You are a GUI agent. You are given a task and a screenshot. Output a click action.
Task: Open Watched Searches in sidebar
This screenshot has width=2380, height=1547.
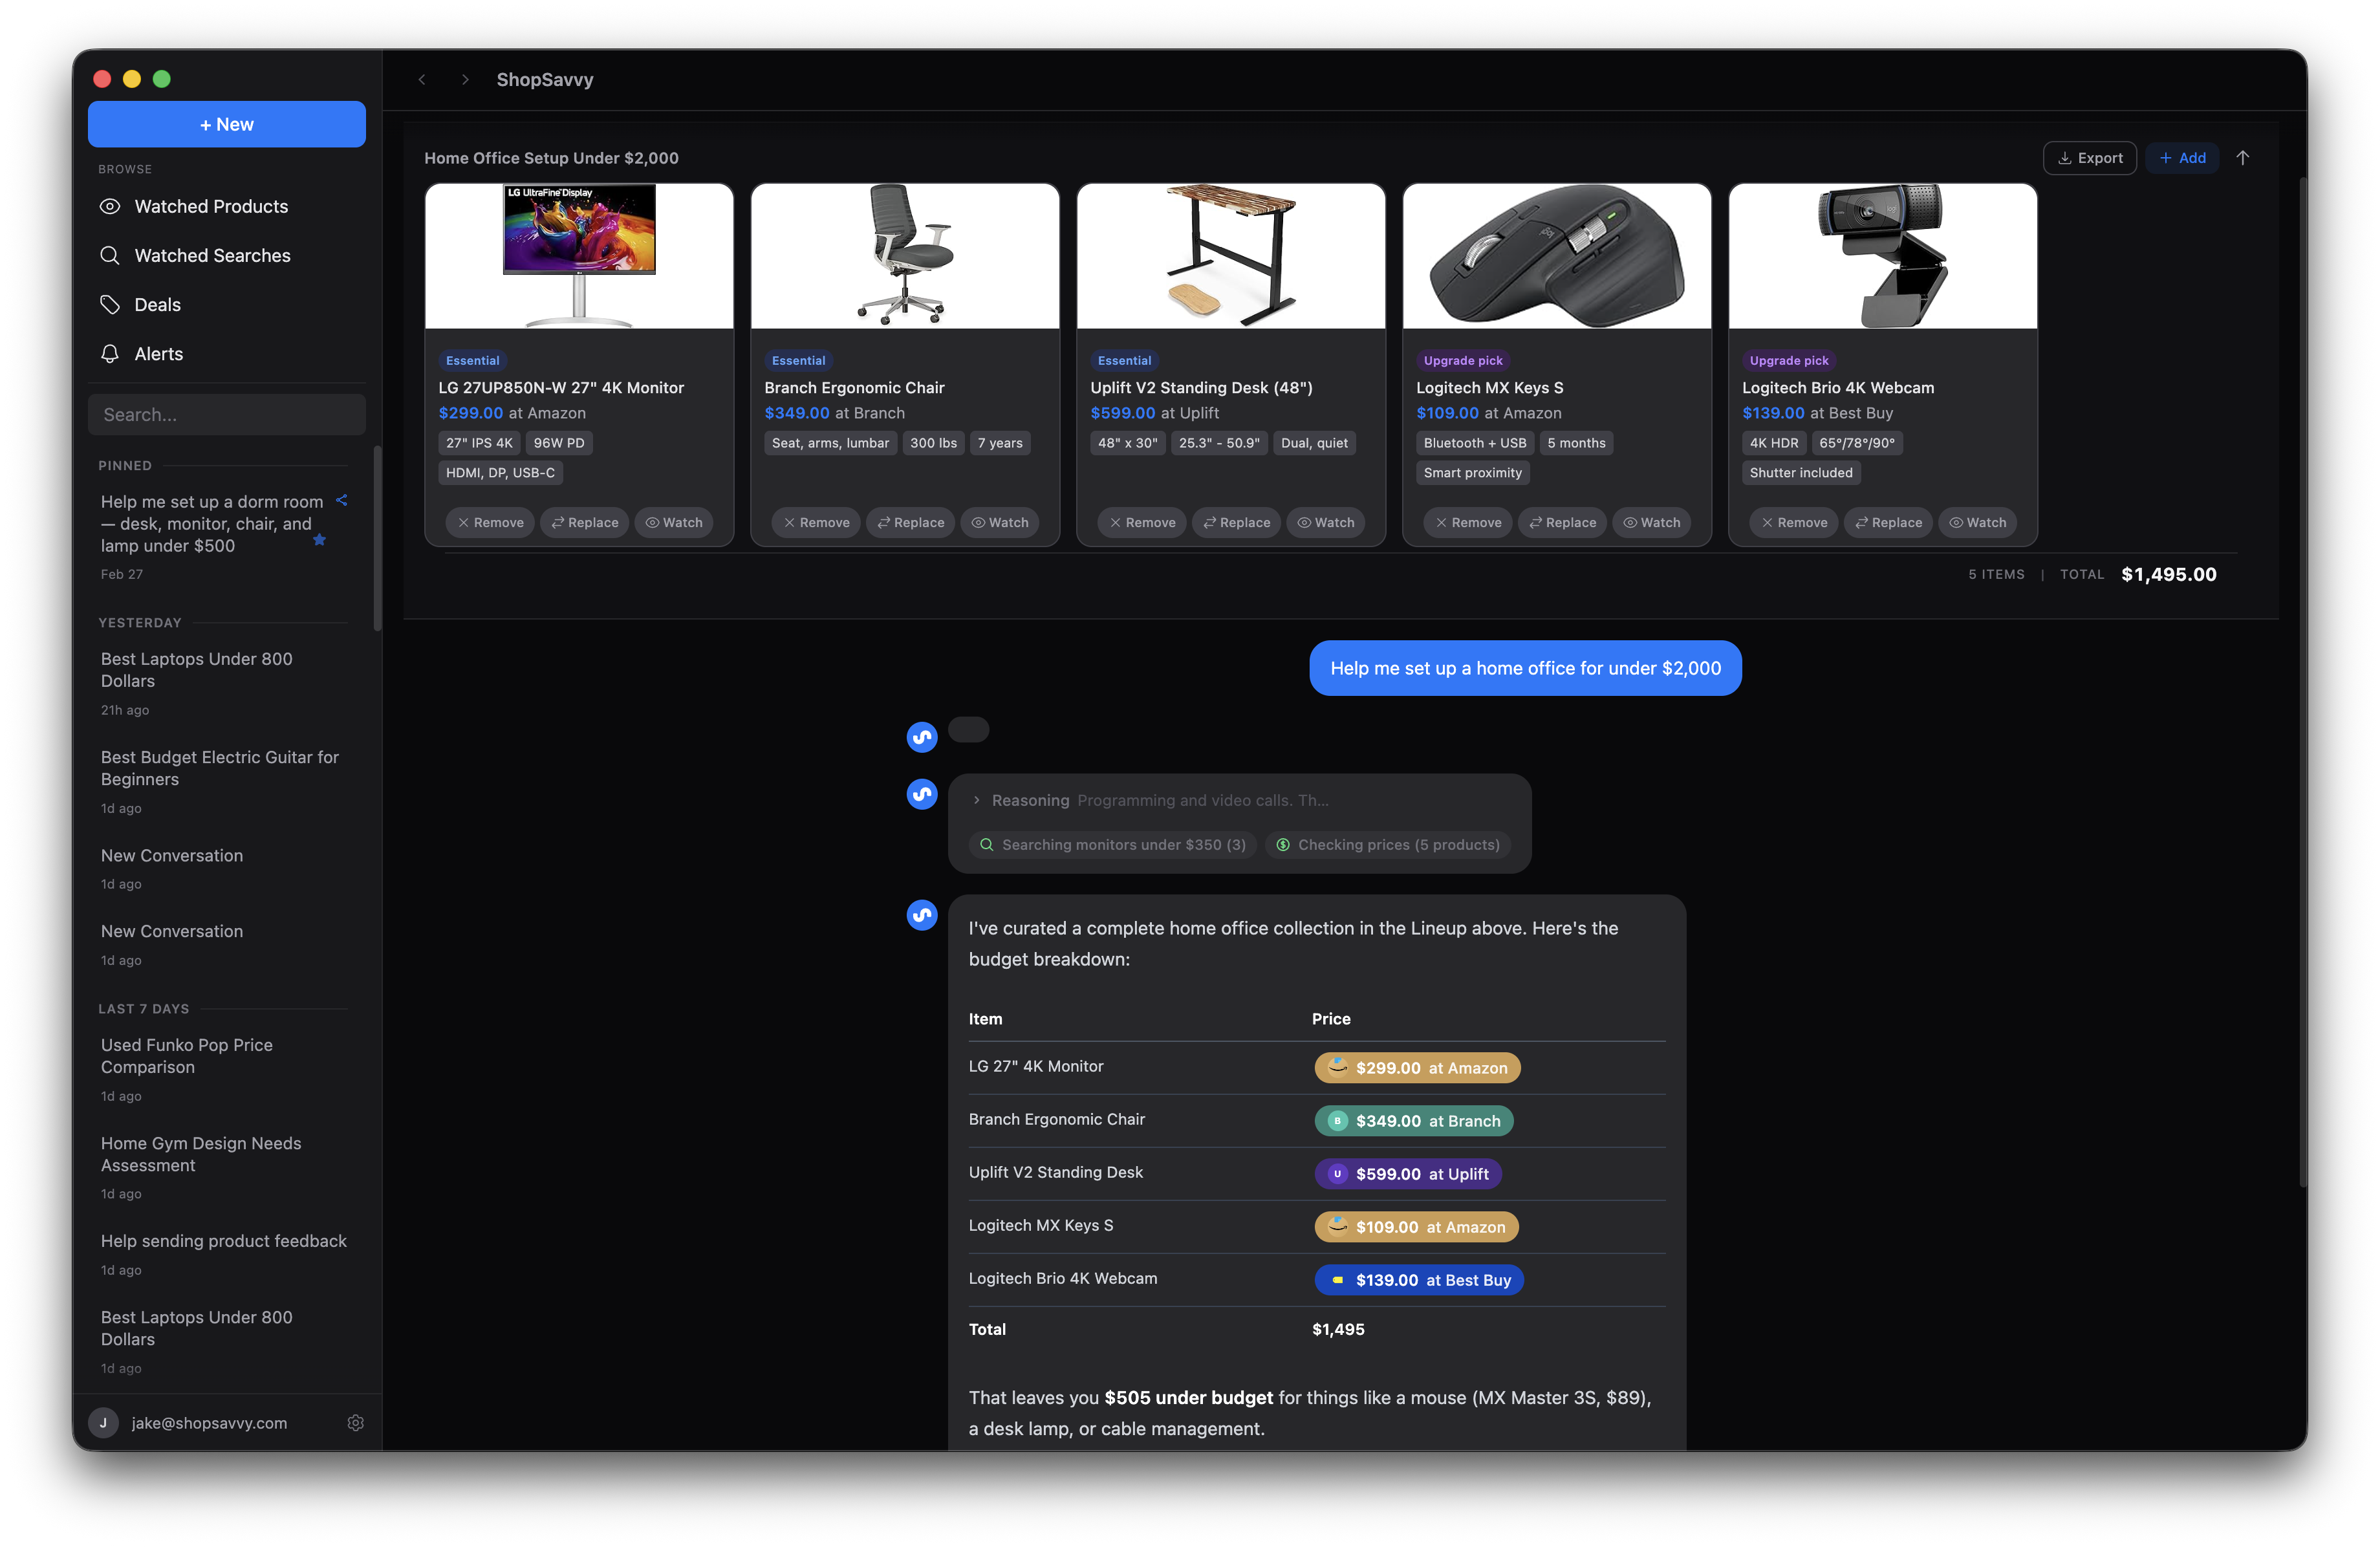[212, 255]
